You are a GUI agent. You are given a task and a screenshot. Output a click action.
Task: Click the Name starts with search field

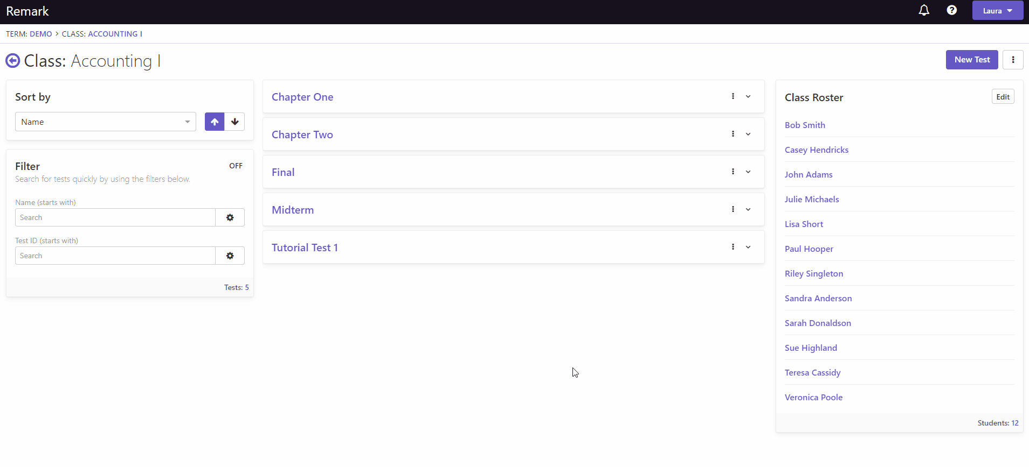115,217
